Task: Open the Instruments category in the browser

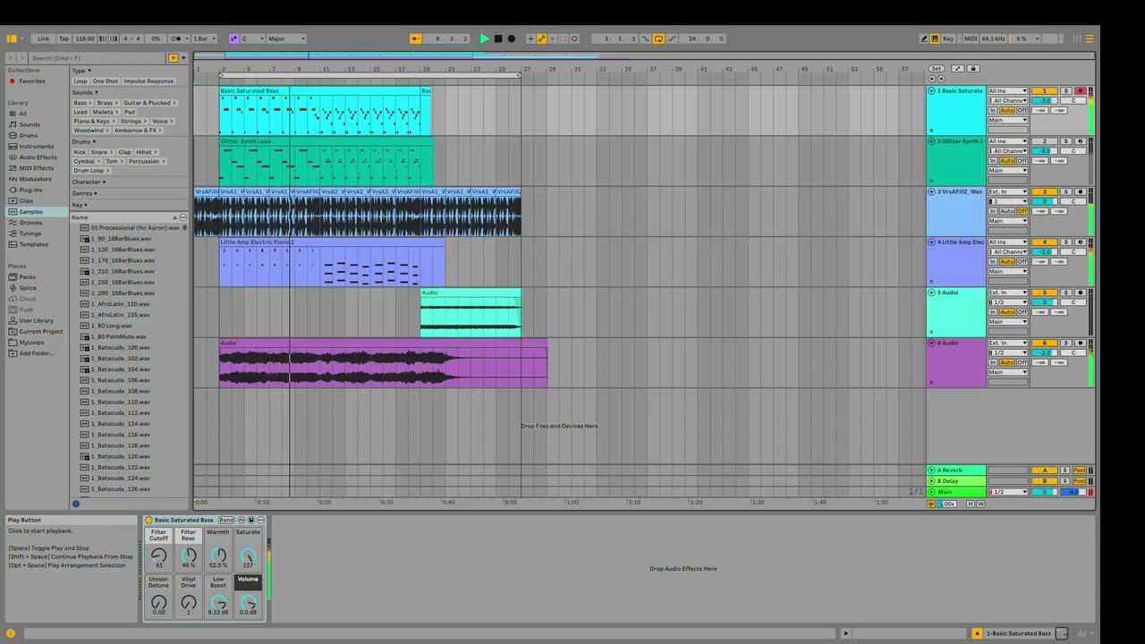Action: click(36, 147)
